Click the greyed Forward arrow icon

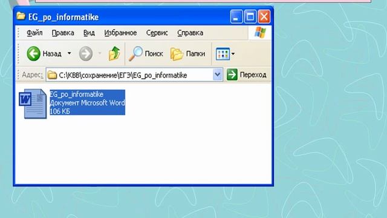[x=86, y=53]
